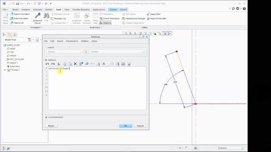Open the Find binoculars tool

click(46, 17)
